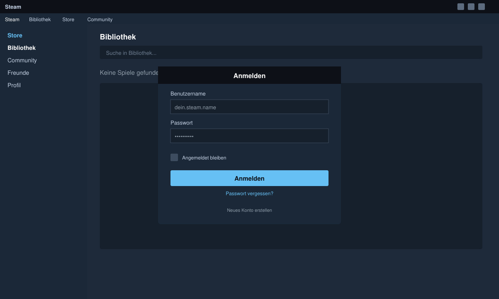
Task: Open the Bibliothek menu in menu bar
Action: [40, 20]
